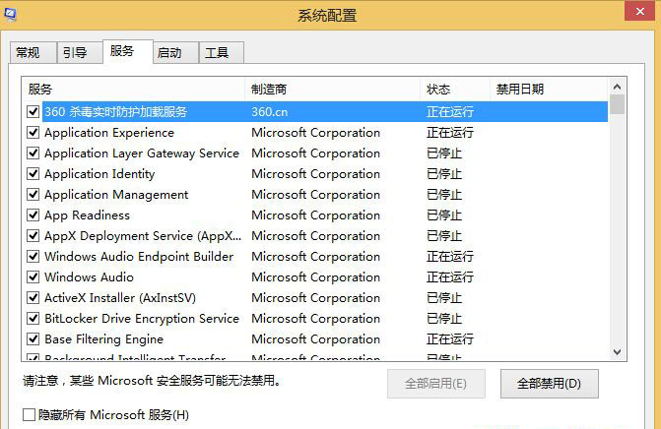Image resolution: width=661 pixels, height=429 pixels.
Task: Click the services list scrollbar thumb
Action: pyautogui.click(x=617, y=104)
